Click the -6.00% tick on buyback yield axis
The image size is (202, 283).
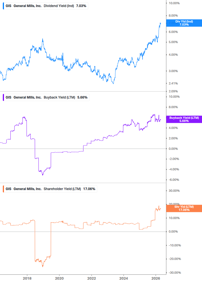point(174,180)
